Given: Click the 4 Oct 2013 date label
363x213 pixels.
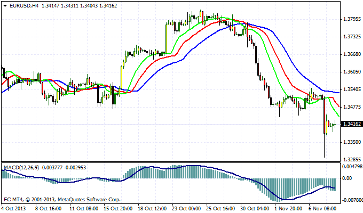Looking at the screenshot, I should (14, 209).
